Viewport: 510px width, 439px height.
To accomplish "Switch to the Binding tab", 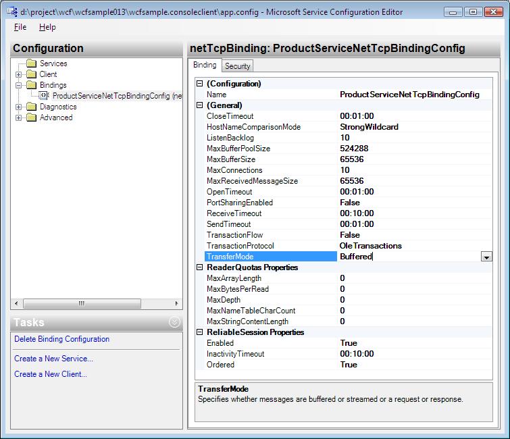I will tap(205, 65).
